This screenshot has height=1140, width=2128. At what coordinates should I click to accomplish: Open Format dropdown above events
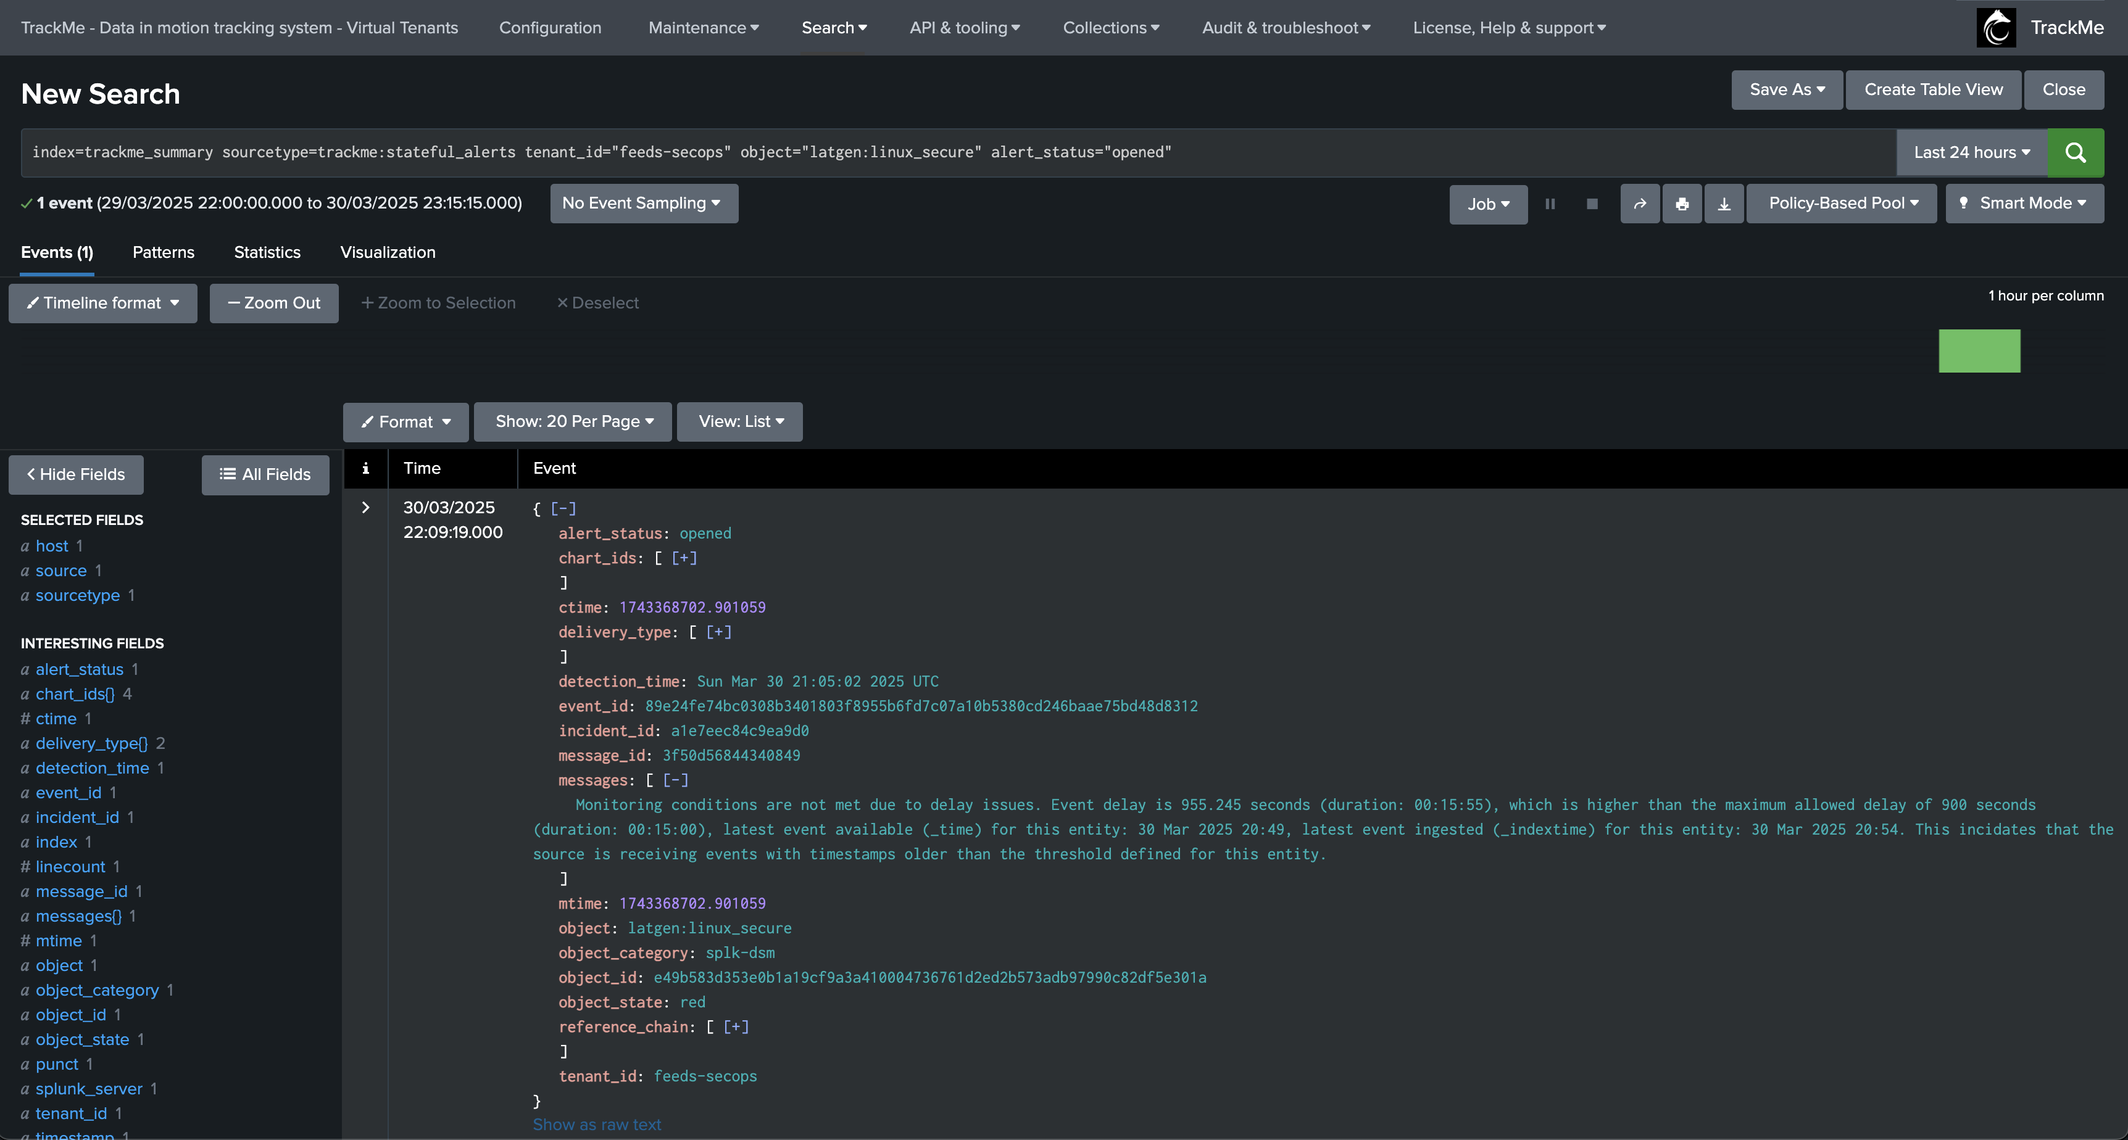click(x=405, y=422)
